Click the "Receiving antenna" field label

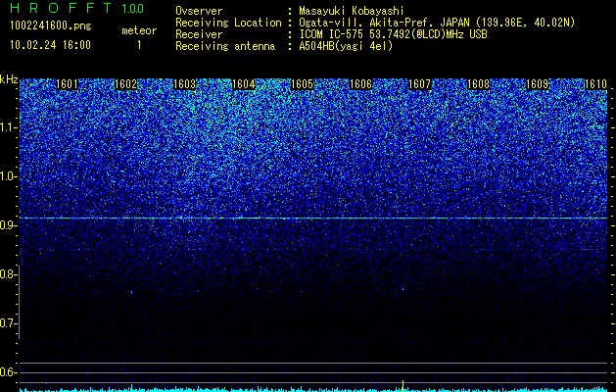coord(225,46)
